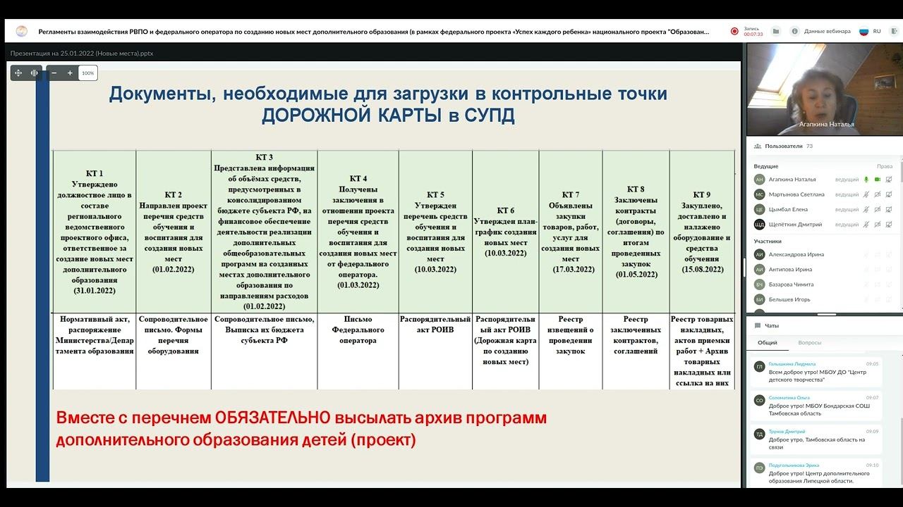Click the 100% zoom level box
Screen dimensions: 903x507
pos(87,73)
